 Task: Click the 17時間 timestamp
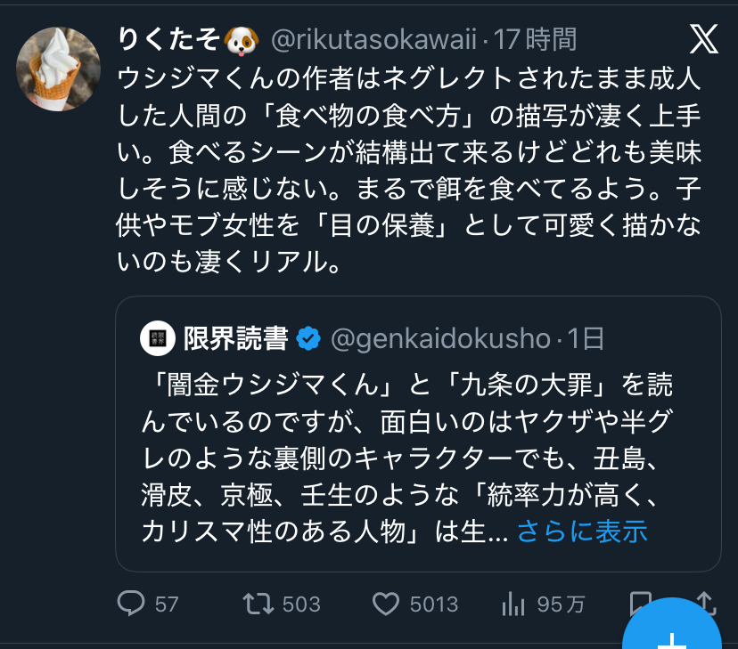537,39
